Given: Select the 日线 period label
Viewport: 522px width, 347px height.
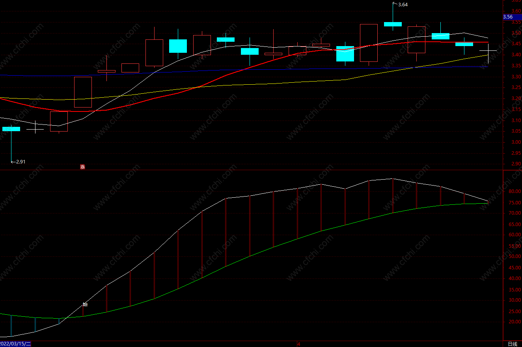Looking at the screenshot, I should point(512,344).
